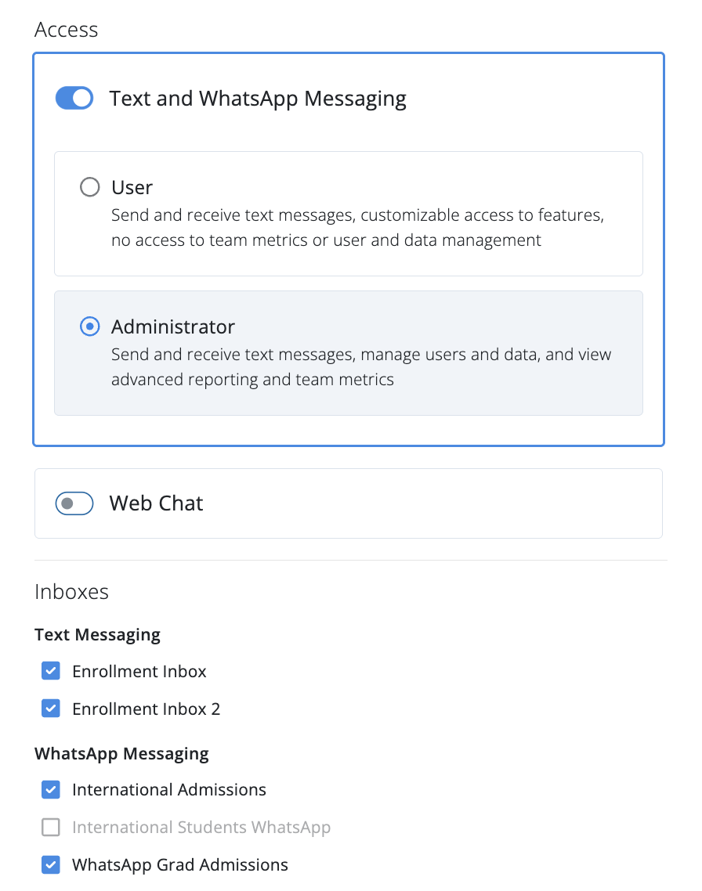Check the International Students WhatsApp checkbox

(x=51, y=827)
